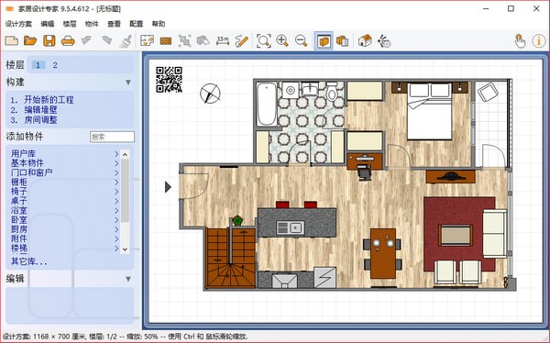
Task: Open a design file with the folder icon
Action: 30,40
